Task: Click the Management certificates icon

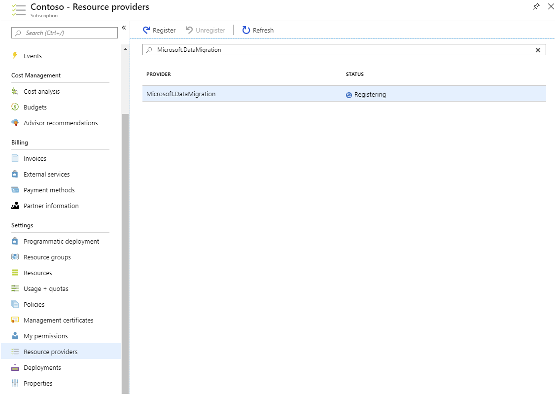Action: [x=15, y=320]
